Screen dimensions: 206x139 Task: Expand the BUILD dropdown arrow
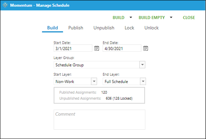click(x=131, y=17)
